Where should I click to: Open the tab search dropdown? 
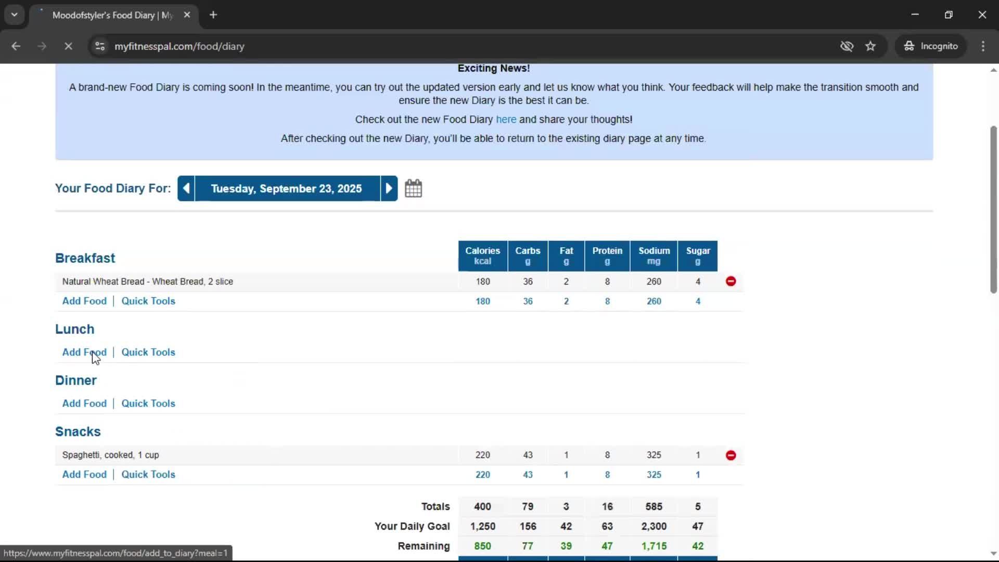pos(15,15)
